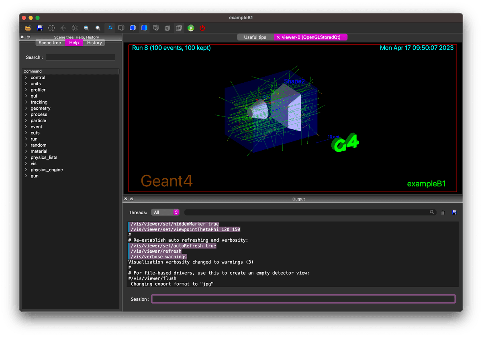Select the move tool crosshair icon
482x337 pixels.
[x=63, y=28]
